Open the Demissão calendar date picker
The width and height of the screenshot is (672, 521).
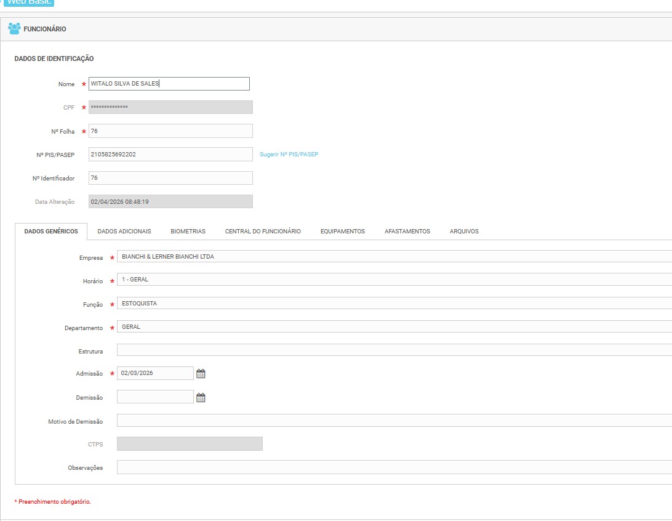[201, 397]
